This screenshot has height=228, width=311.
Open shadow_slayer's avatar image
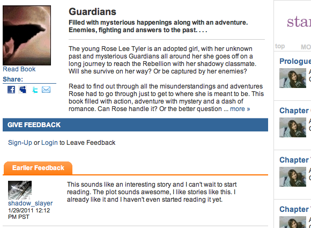(x=20, y=190)
